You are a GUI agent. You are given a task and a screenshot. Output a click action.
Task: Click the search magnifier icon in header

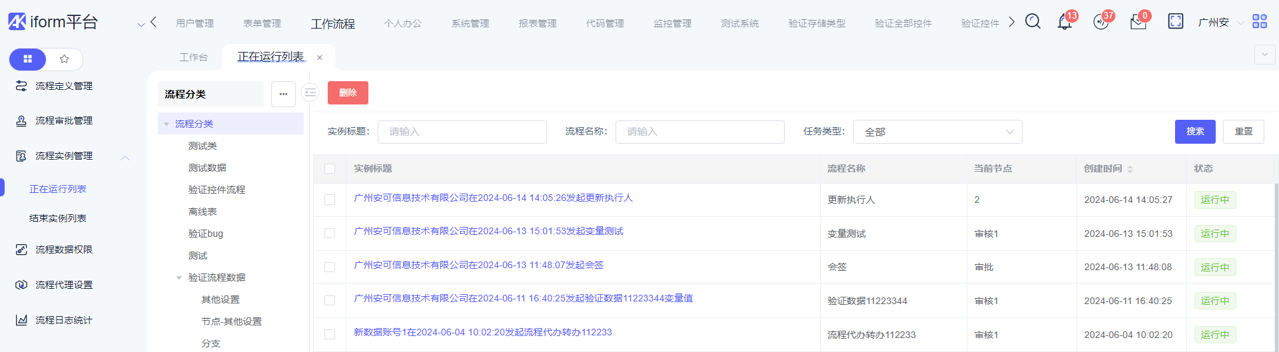pyautogui.click(x=1033, y=22)
